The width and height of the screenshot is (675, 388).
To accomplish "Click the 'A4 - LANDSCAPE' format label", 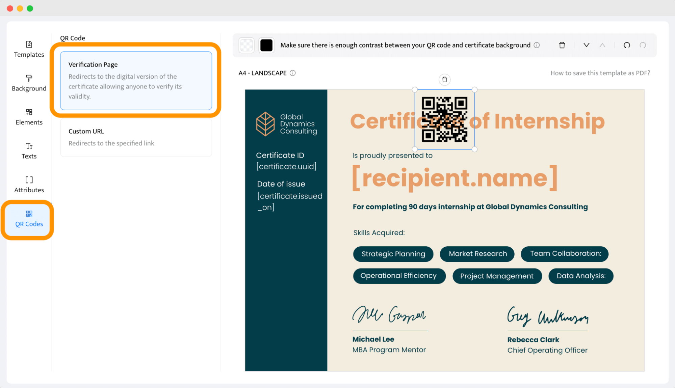I will pyautogui.click(x=262, y=73).
